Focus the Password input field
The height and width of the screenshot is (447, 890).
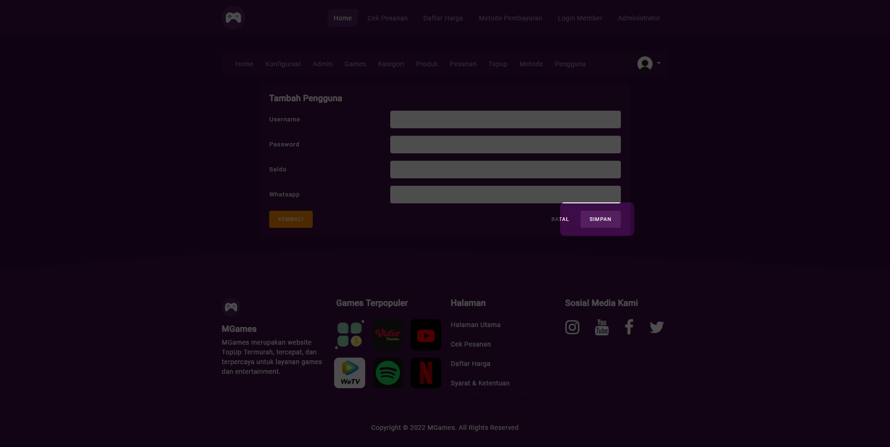[x=505, y=145]
